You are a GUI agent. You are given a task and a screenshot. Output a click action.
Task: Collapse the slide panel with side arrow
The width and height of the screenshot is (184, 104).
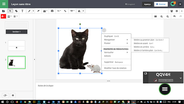tap(34, 59)
